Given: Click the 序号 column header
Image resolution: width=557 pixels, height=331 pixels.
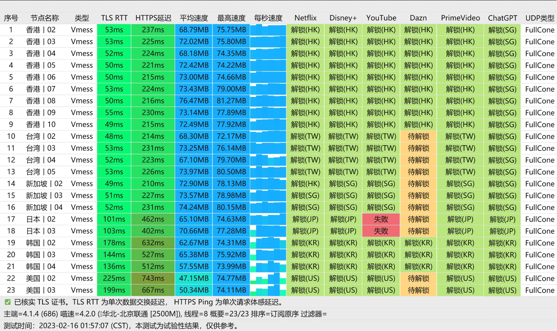Looking at the screenshot, I should tap(11, 18).
